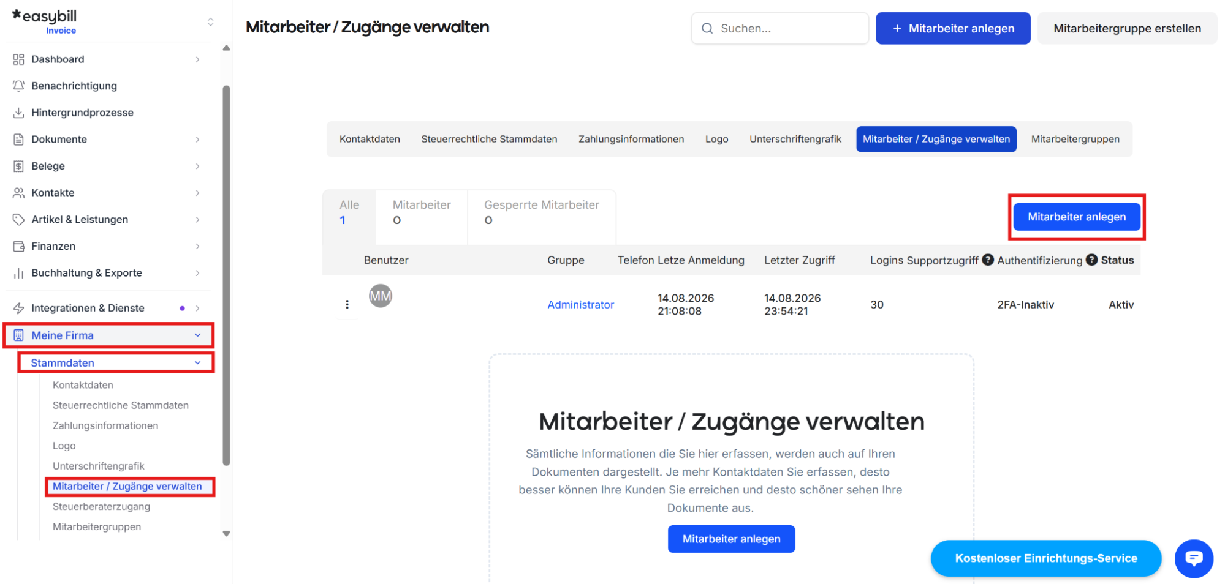1225x584 pixels.
Task: Expand the Belege menu chevron
Action: [x=197, y=166]
